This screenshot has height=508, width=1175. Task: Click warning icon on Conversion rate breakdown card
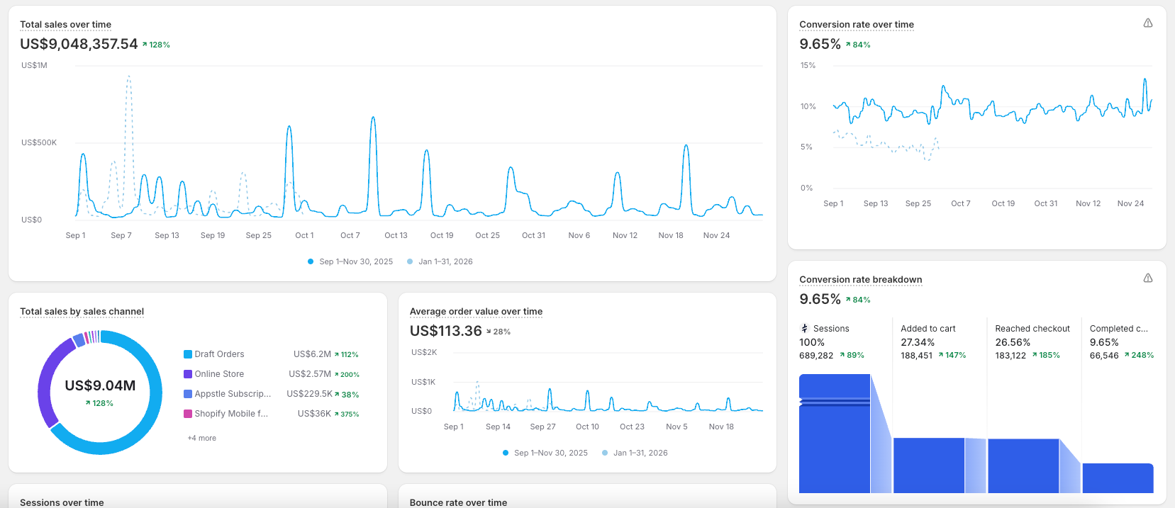click(1147, 278)
